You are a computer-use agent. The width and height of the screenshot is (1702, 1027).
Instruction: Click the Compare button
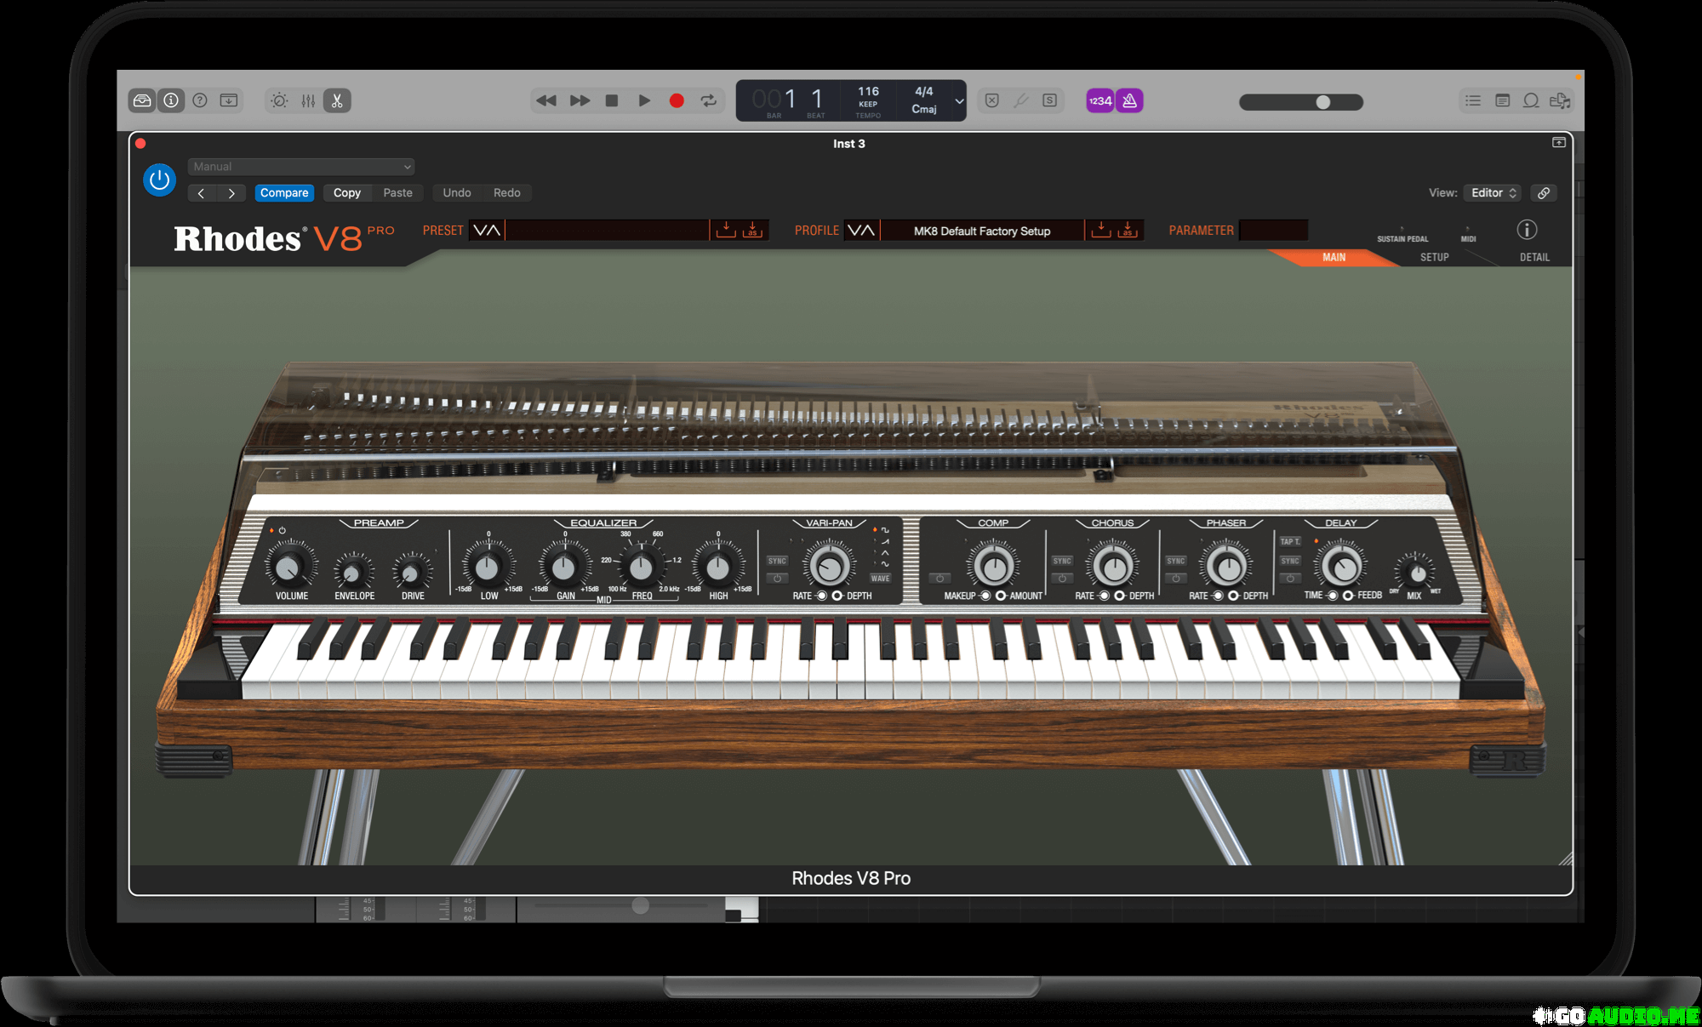pyautogui.click(x=284, y=193)
